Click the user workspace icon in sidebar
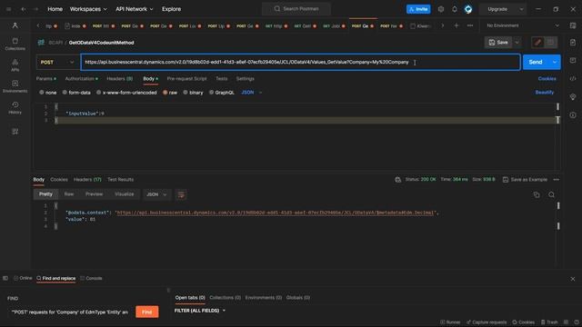Viewport: 582px width, 327px height. click(15, 25)
